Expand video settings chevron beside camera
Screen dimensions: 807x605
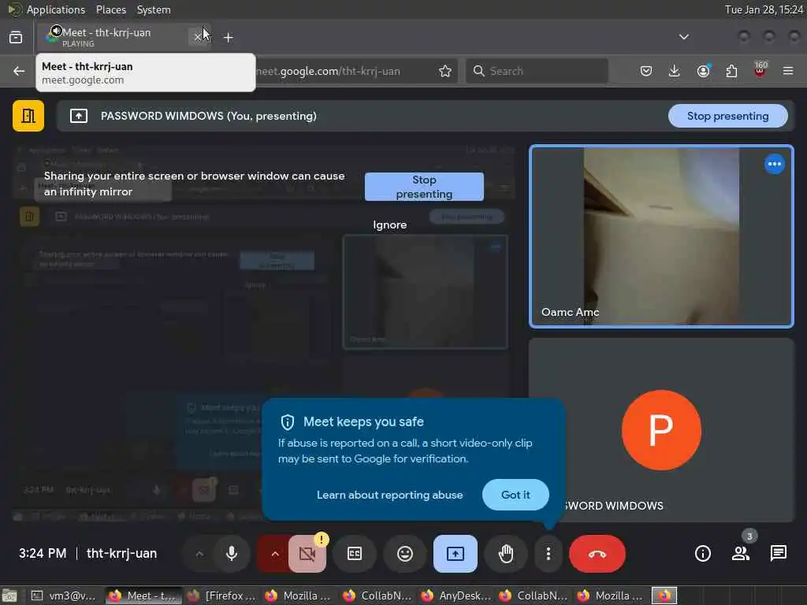274,554
